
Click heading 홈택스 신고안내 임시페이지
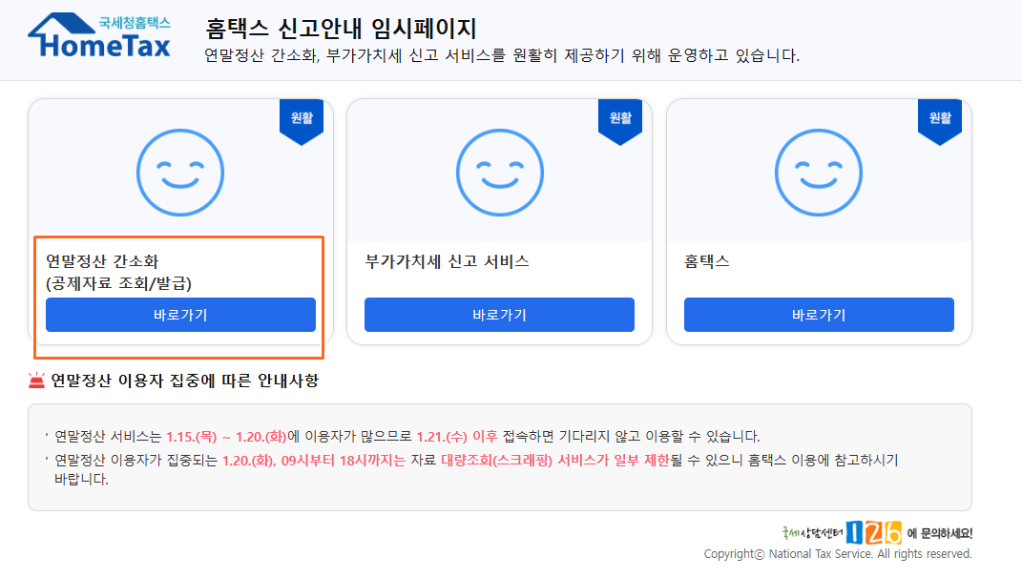click(341, 29)
